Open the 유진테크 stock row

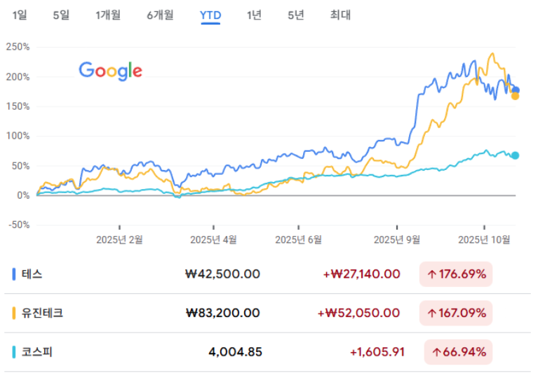click(43, 313)
